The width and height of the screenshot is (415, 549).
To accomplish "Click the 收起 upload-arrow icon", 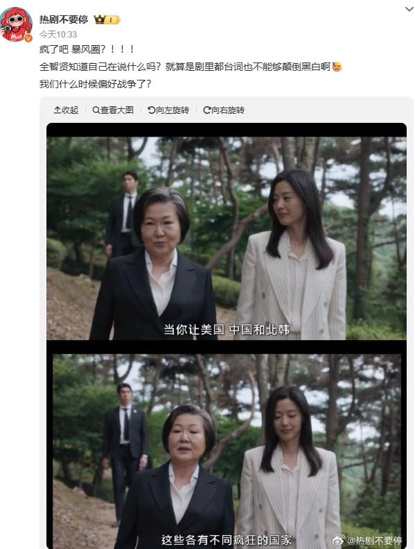I will click(x=57, y=110).
